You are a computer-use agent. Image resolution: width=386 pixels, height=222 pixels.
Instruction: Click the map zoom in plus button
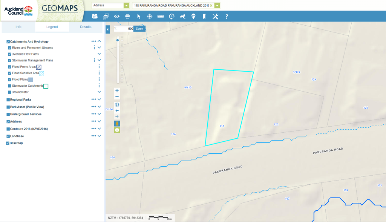tap(117, 91)
